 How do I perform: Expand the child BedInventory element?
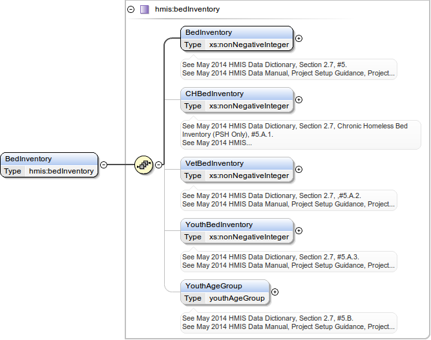click(299, 38)
